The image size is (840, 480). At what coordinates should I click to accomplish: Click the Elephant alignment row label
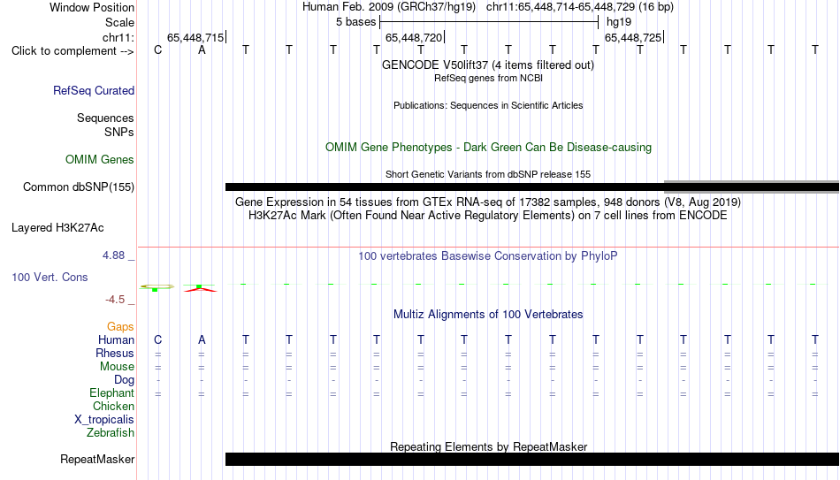pyautogui.click(x=111, y=392)
